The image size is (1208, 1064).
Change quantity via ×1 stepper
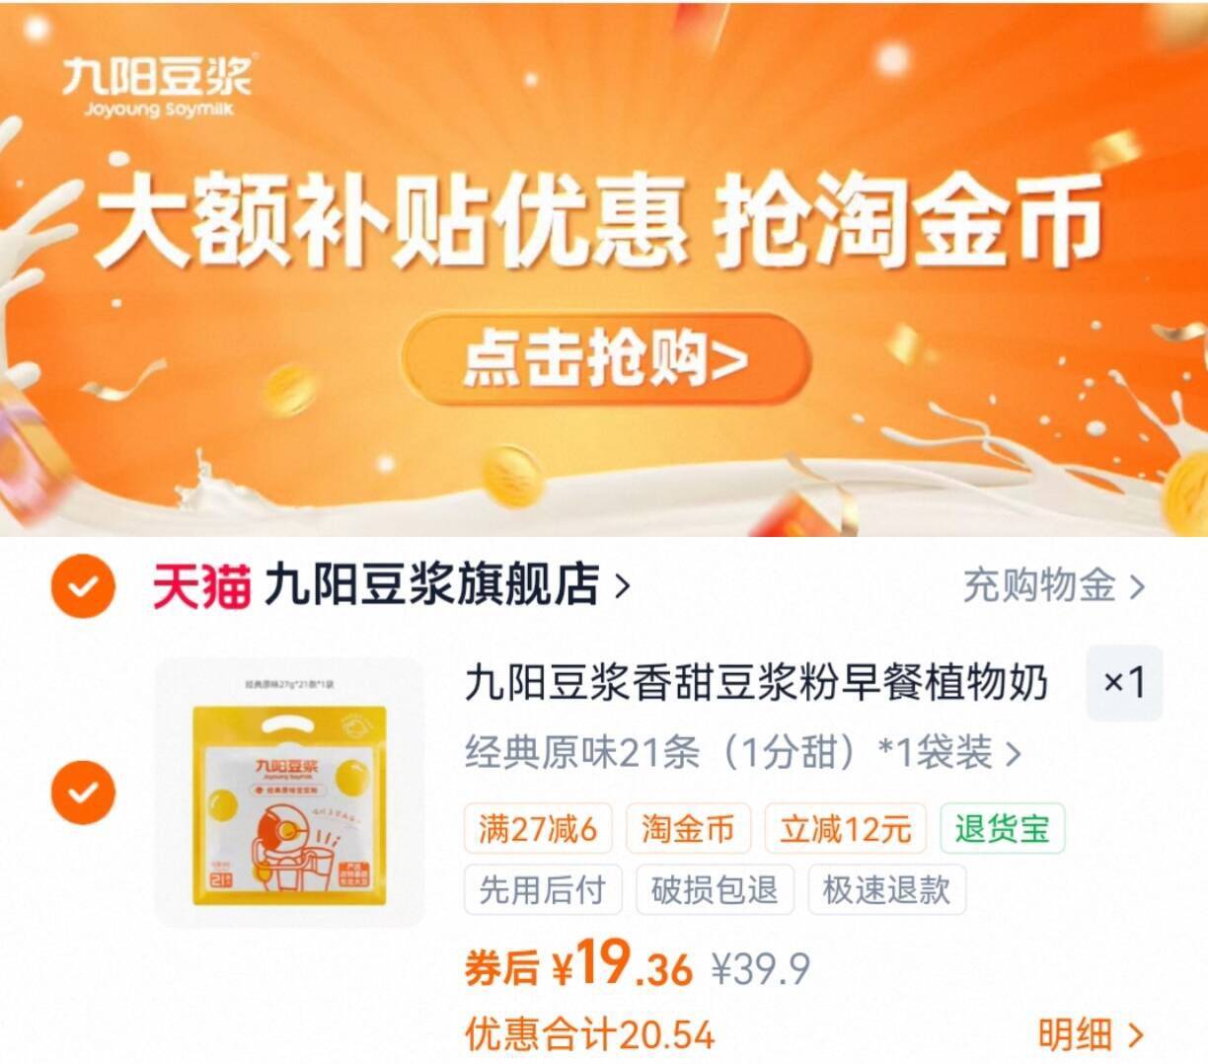pos(1124,682)
